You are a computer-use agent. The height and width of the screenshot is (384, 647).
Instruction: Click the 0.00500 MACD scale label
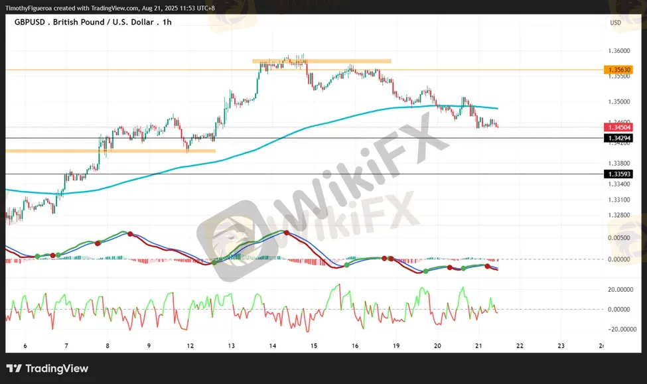(618, 237)
